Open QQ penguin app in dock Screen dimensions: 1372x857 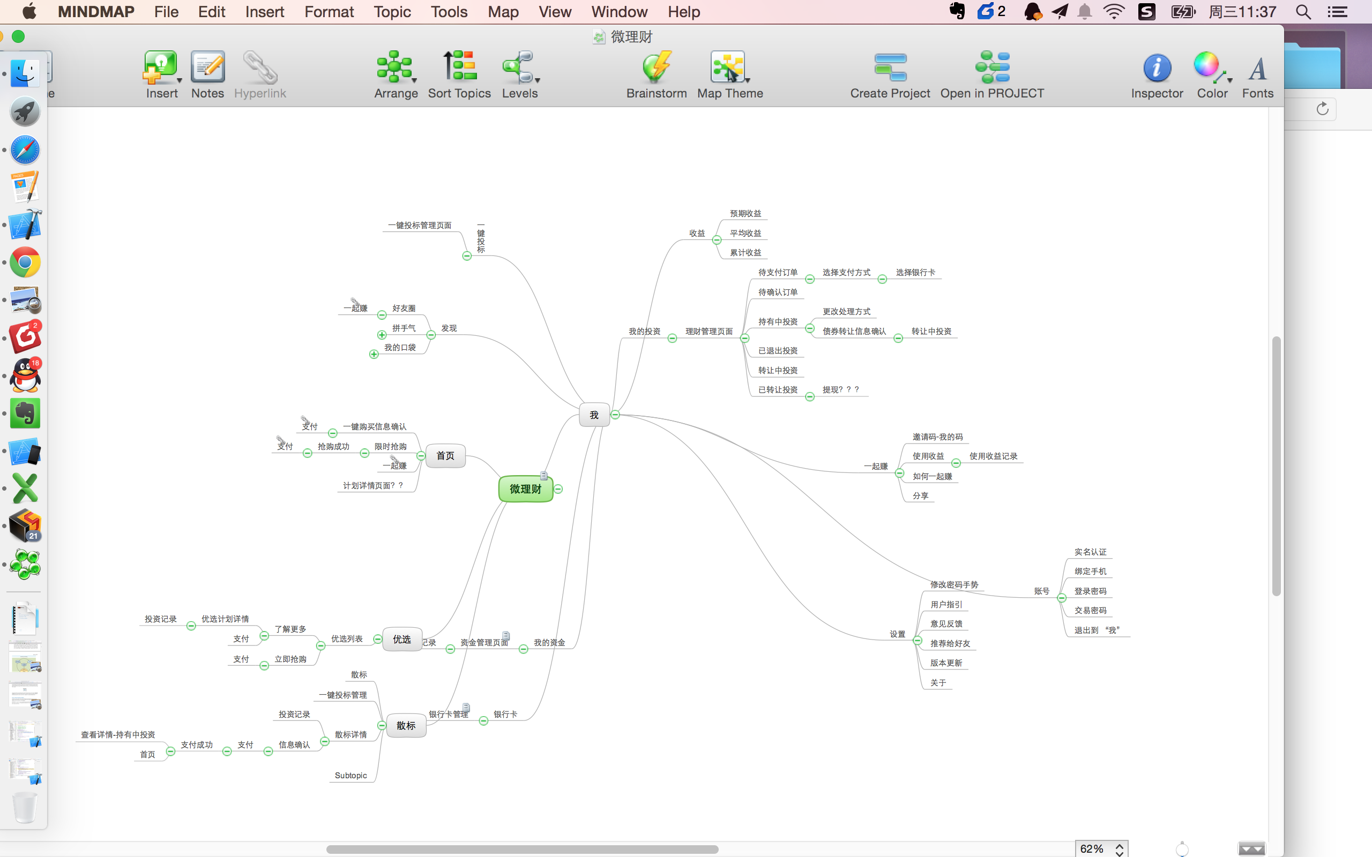pyautogui.click(x=26, y=374)
